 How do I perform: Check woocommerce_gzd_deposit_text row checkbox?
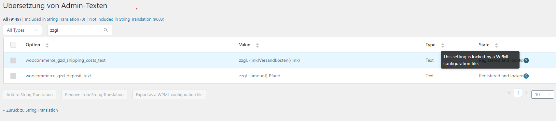click(x=13, y=76)
